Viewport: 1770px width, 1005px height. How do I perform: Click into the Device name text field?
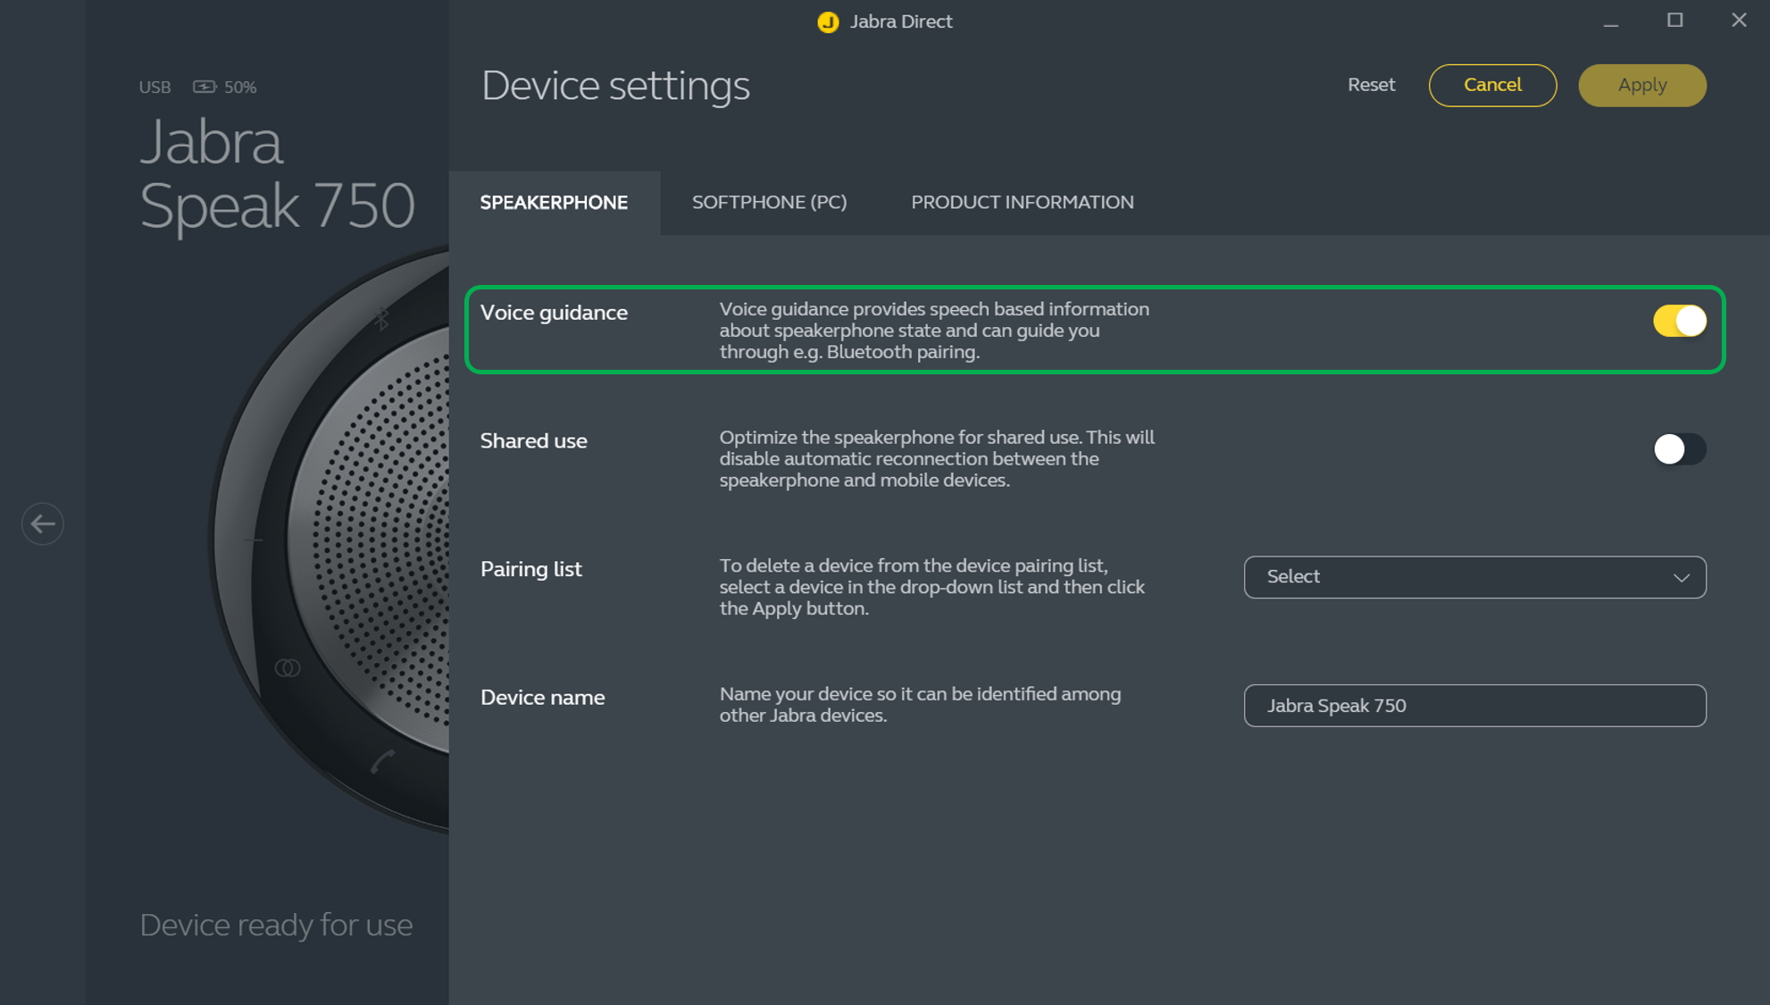pos(1474,706)
